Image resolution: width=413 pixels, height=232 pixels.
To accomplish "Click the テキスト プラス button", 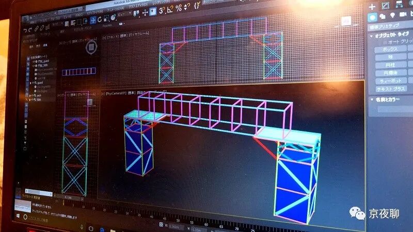I will click(x=392, y=89).
